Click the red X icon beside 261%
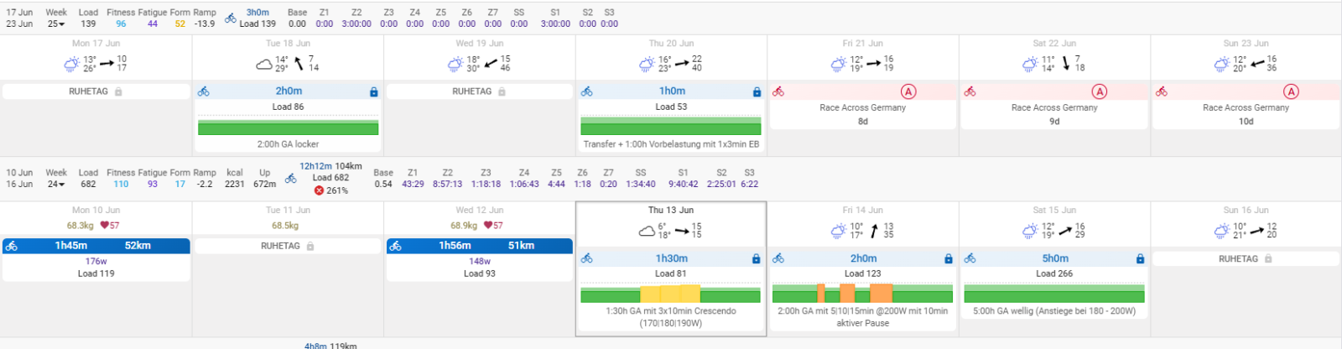The width and height of the screenshot is (1342, 349). coord(319,190)
